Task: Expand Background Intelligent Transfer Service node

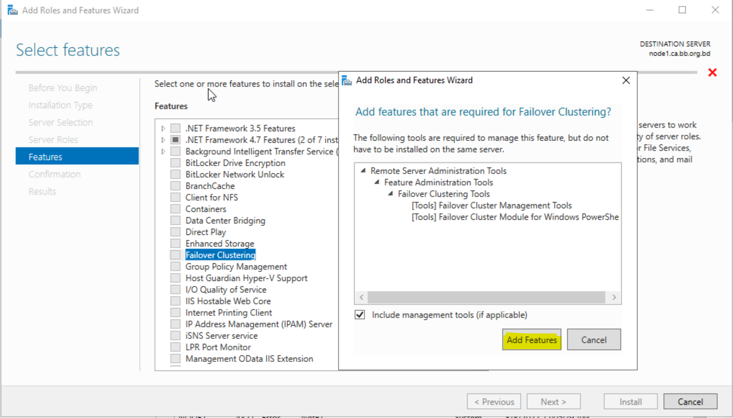Action: 163,151
